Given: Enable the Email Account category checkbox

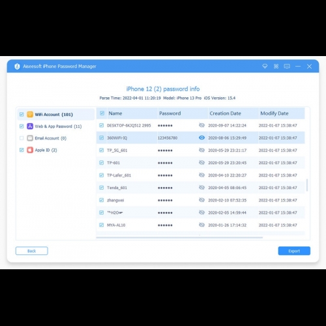Looking at the screenshot, I should tap(22, 138).
